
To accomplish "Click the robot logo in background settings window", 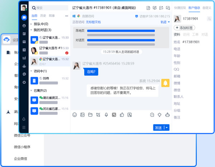I will pos(6,40).
